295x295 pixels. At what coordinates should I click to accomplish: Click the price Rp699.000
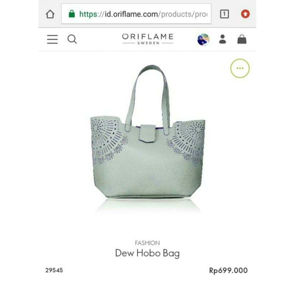[x=228, y=271]
